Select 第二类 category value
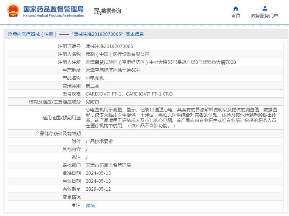 (x=93, y=86)
